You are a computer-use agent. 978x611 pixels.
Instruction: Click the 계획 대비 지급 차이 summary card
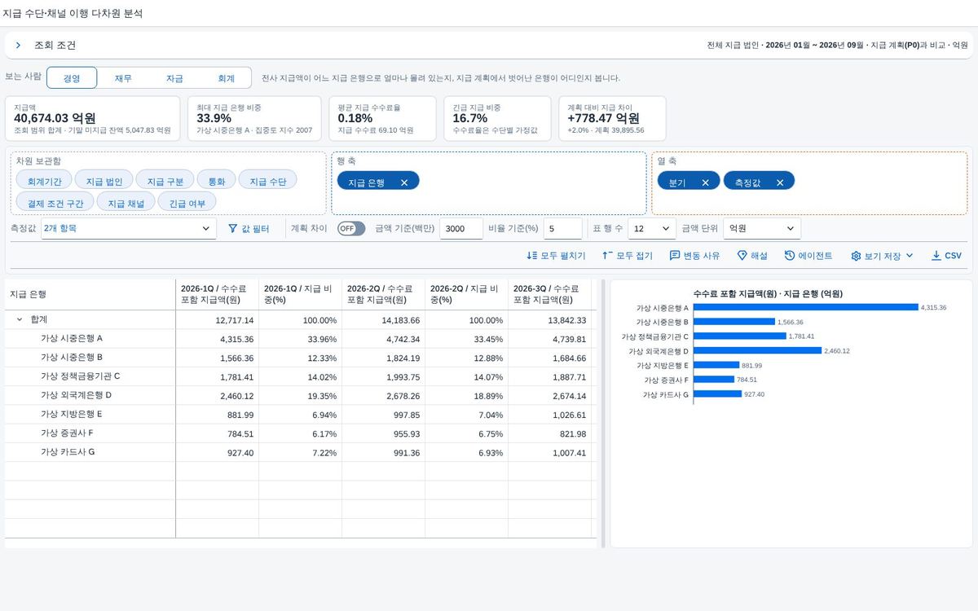(x=612, y=118)
